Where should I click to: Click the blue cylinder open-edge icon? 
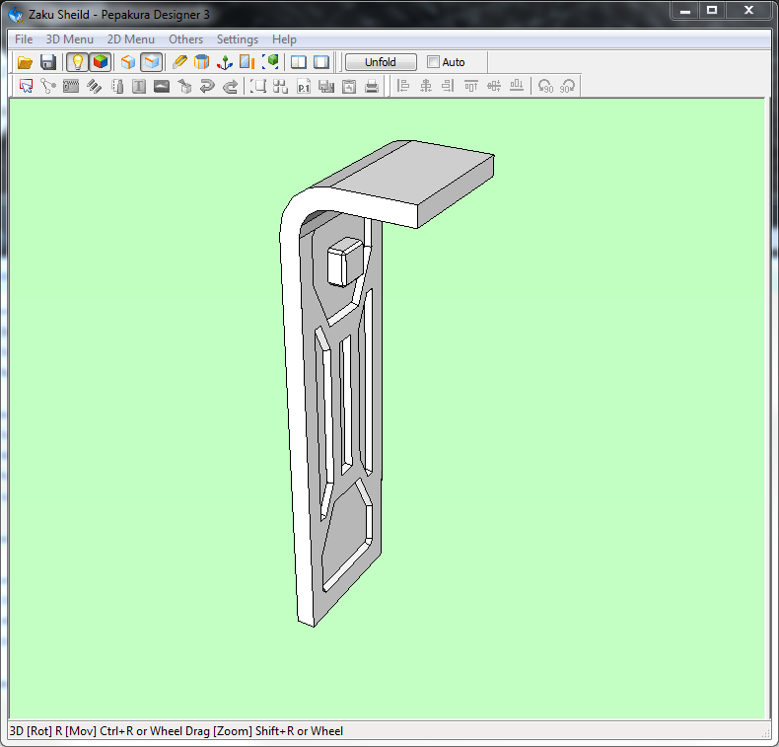tap(202, 62)
